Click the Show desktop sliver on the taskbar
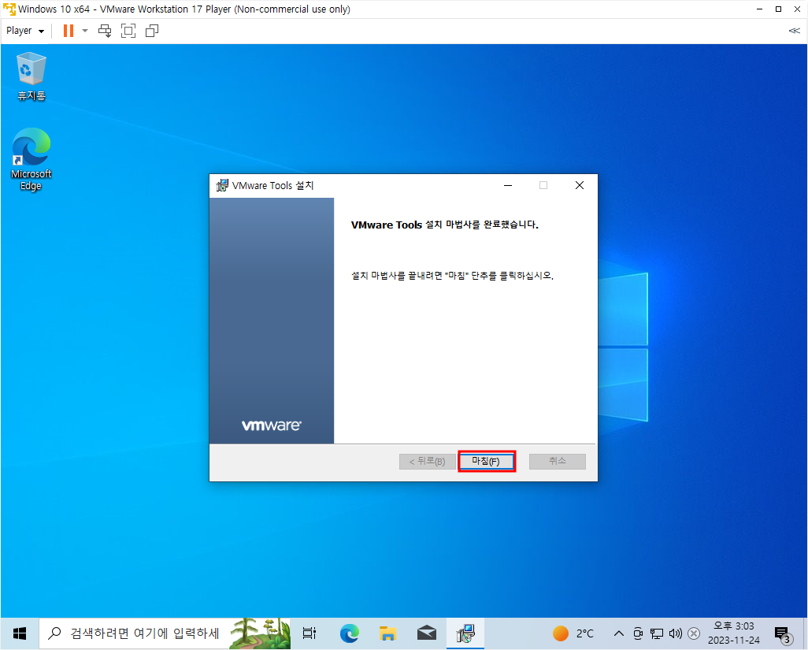This screenshot has width=808, height=650. coord(806,633)
